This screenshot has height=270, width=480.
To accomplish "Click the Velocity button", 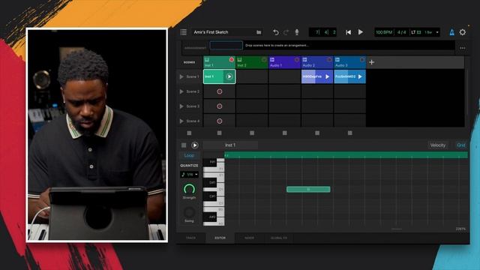I will pyautogui.click(x=438, y=145).
